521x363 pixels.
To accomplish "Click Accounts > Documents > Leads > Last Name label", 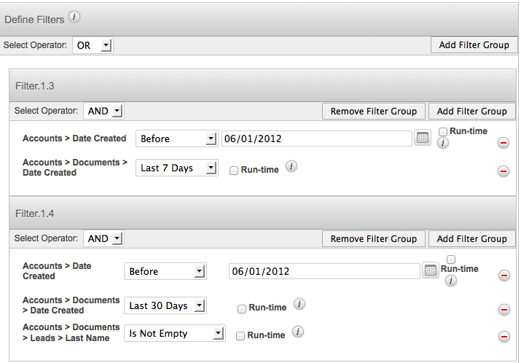I will (x=71, y=332).
